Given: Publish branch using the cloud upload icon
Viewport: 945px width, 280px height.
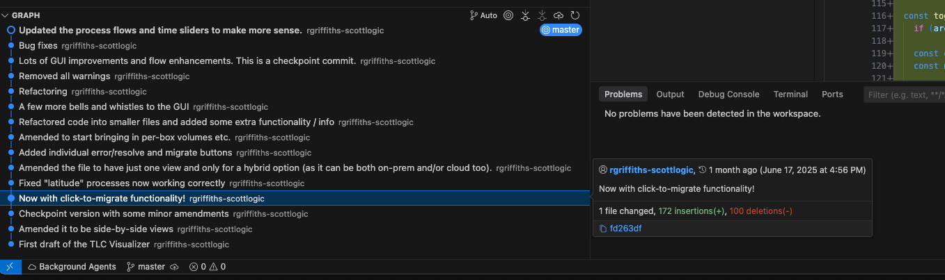Looking at the screenshot, I should (x=559, y=15).
